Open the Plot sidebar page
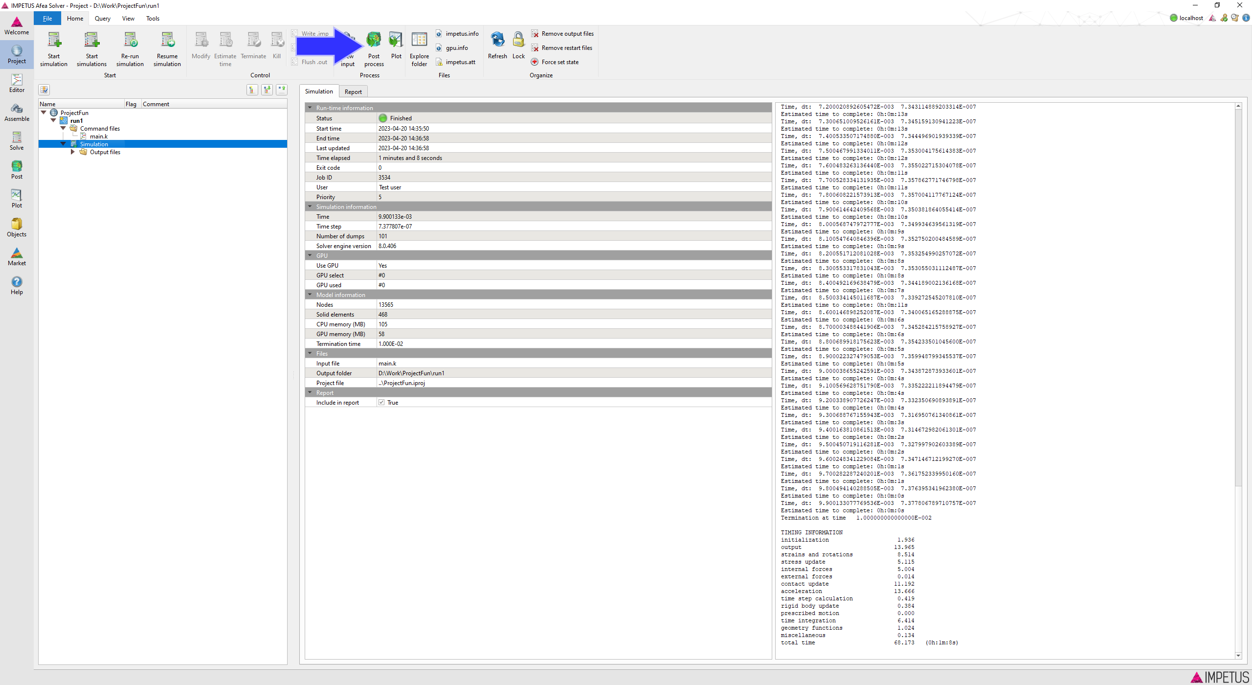Viewport: 1252px width, 685px height. click(x=17, y=199)
